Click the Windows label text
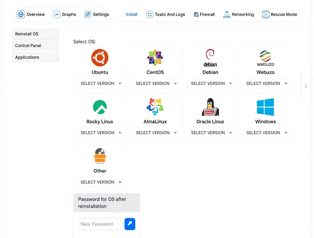This screenshot has width=314, height=238. click(x=265, y=121)
